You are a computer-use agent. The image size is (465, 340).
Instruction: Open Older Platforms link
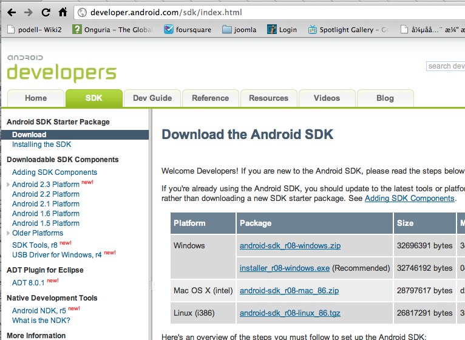(38, 233)
